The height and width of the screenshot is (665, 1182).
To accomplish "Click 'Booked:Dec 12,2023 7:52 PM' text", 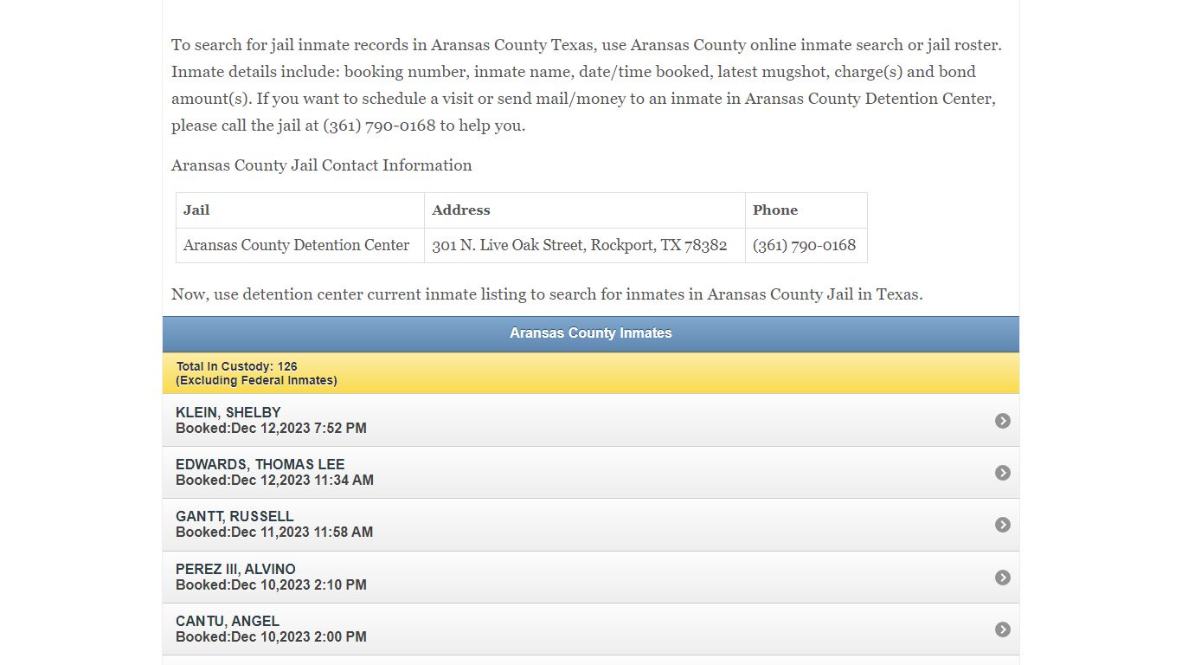I will click(x=271, y=429).
